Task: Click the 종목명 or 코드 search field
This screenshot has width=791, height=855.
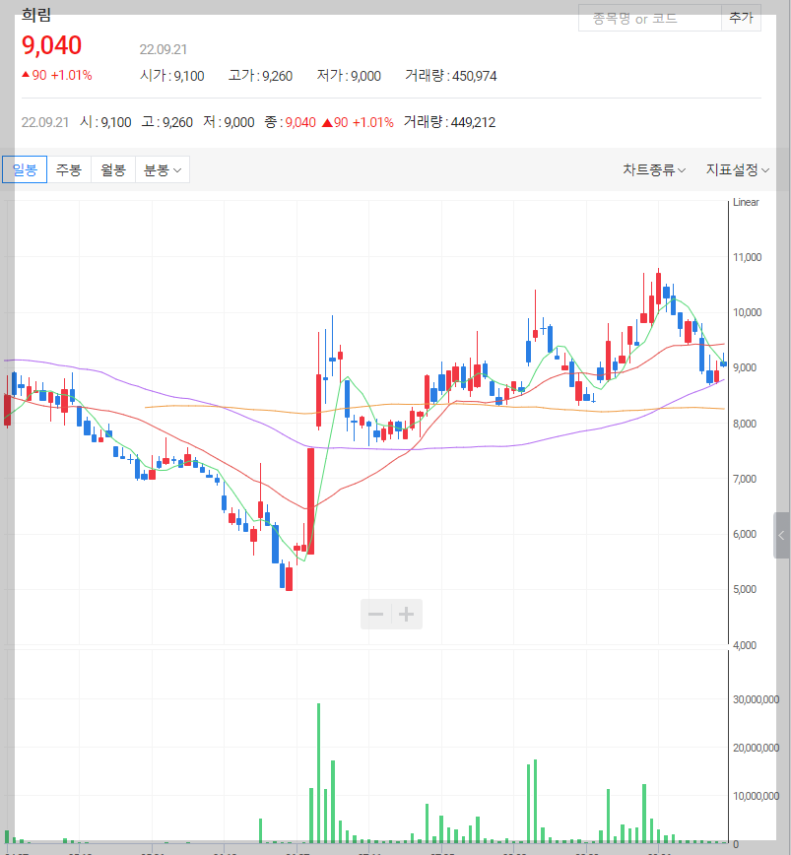Action: point(650,18)
